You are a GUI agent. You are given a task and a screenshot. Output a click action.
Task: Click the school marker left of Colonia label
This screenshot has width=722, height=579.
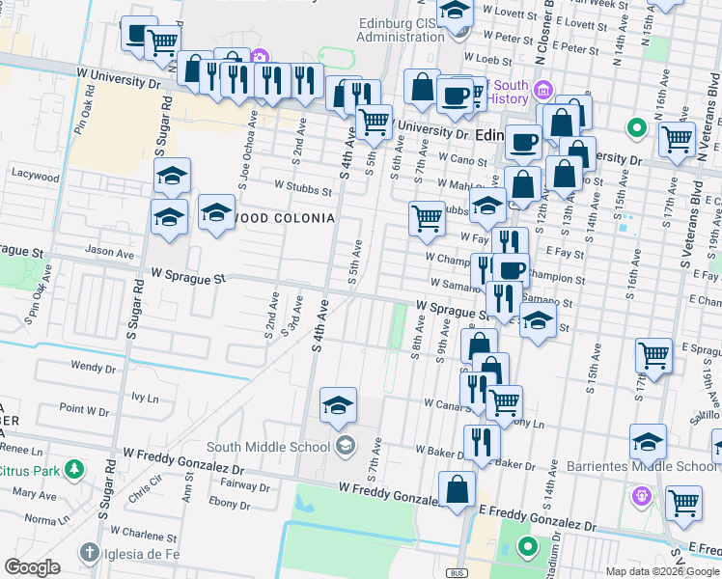click(216, 214)
